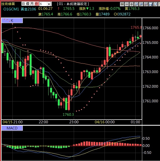The image size is (160, 161).
Task: Click the day high 高1766.6
Action: 65,14
